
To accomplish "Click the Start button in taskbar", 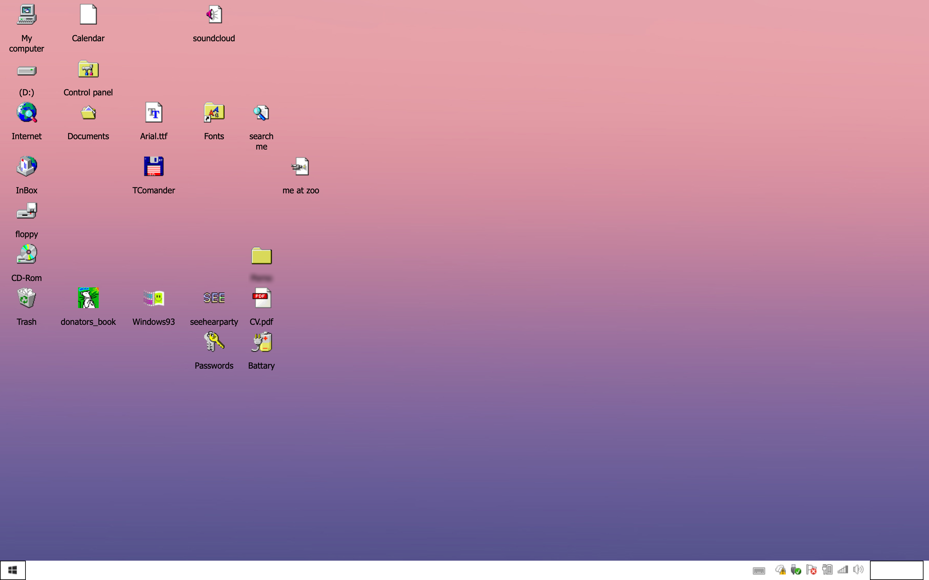I will pos(13,570).
